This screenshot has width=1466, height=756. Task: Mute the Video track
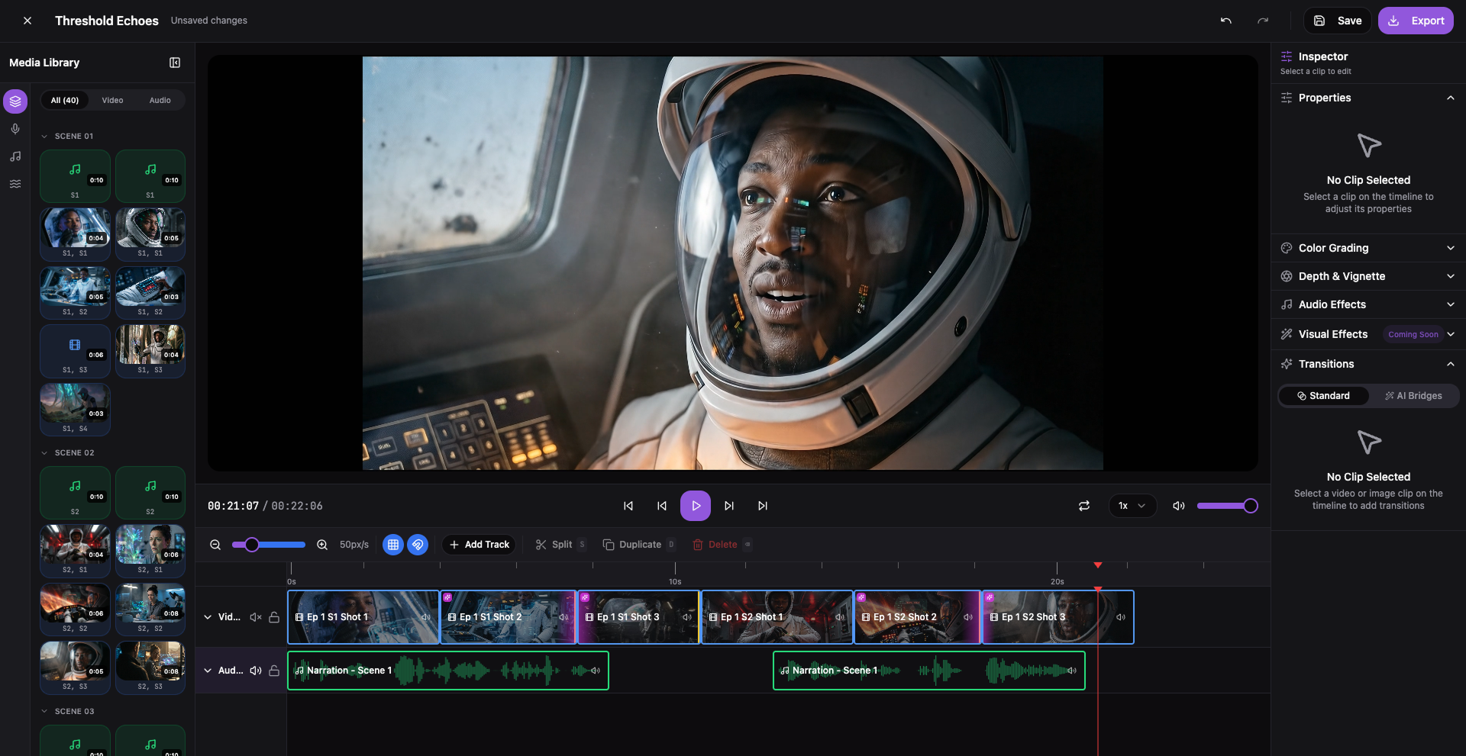[256, 617]
